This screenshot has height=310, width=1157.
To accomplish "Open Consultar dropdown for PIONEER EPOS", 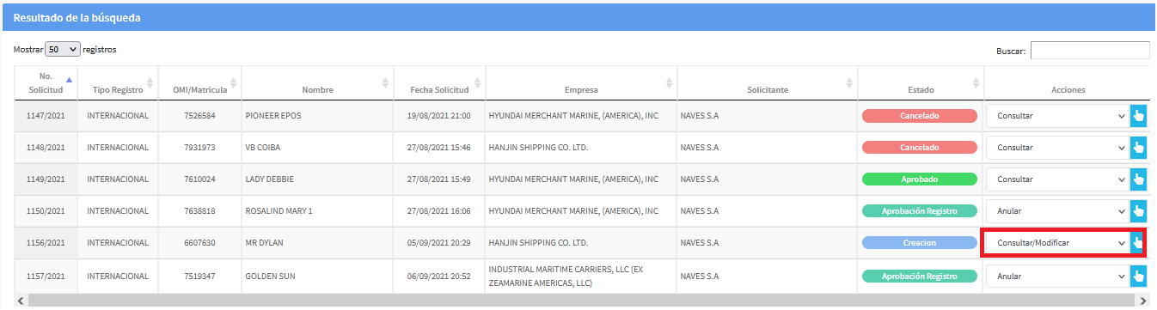I will point(1057,116).
